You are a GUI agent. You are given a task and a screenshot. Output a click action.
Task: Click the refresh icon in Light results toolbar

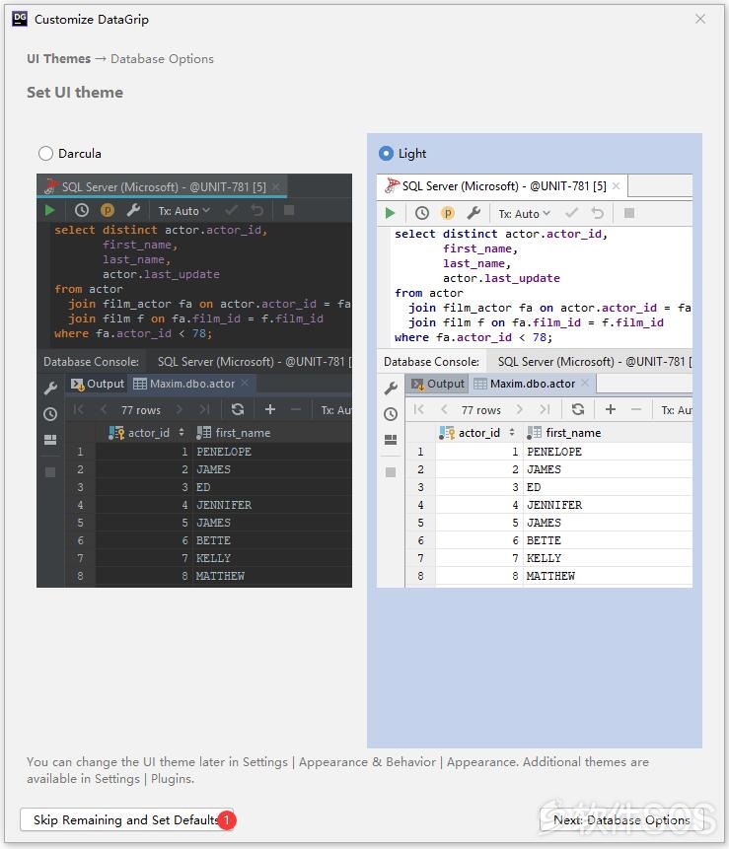[x=578, y=409]
